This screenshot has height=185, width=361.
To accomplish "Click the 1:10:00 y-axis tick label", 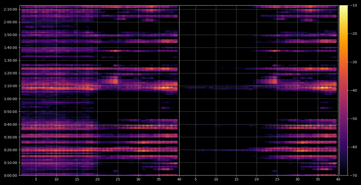I will (x=10, y=86).
